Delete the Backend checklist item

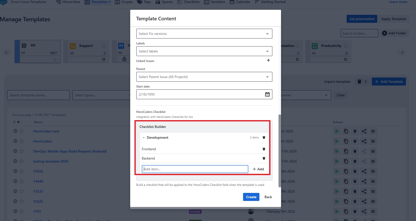click(x=264, y=158)
